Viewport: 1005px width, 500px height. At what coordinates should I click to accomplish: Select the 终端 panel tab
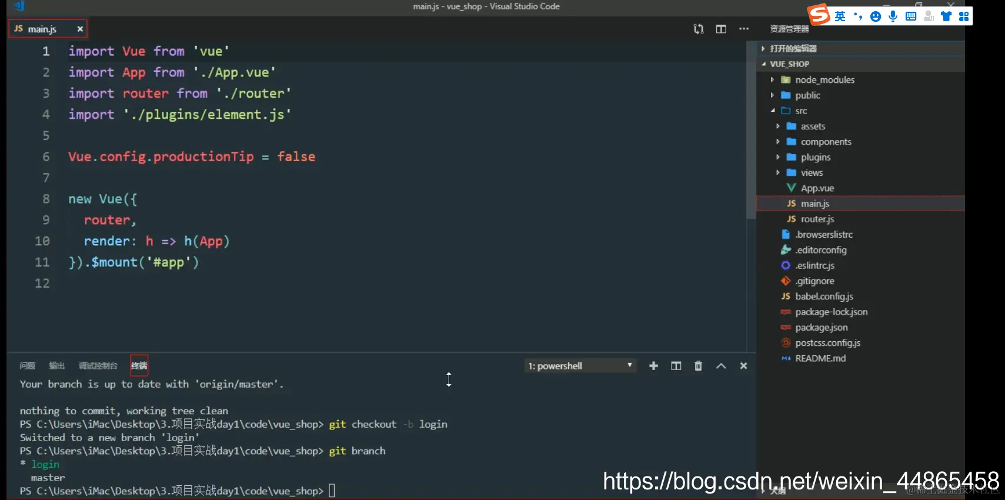[x=139, y=366]
